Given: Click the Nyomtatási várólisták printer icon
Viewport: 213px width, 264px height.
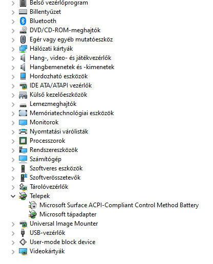Looking at the screenshot, I should [23, 131].
